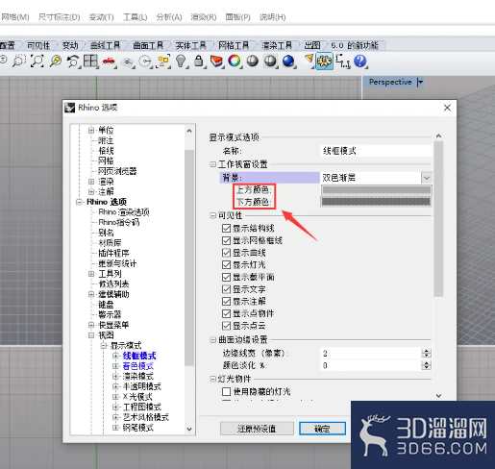The width and height of the screenshot is (495, 469).
Task: Toggle the 显示网格框线 checkbox
Action: 226,240
